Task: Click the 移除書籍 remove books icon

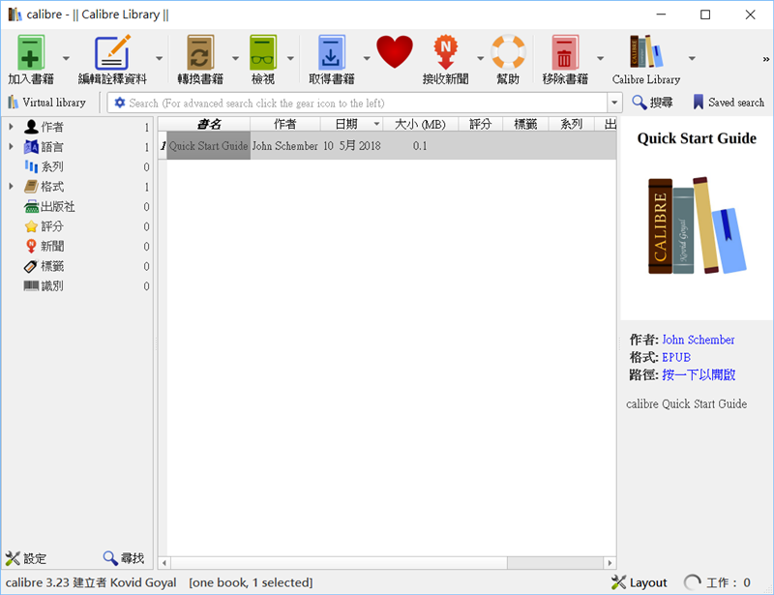Action: (x=565, y=53)
